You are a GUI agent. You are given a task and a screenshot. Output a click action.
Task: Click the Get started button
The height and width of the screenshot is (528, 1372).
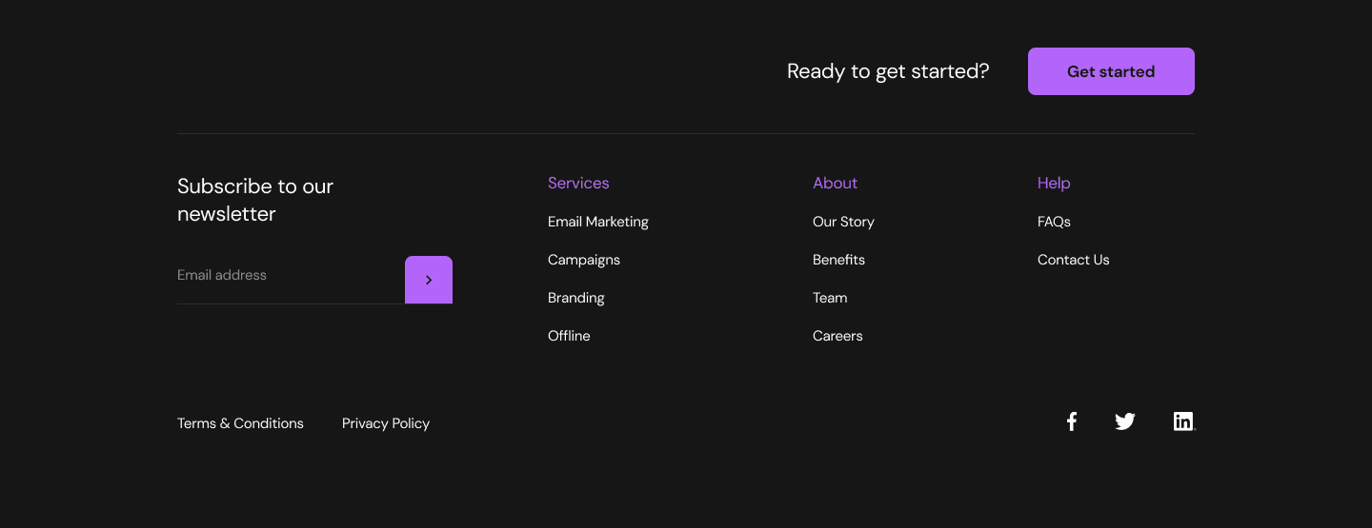click(x=1111, y=71)
